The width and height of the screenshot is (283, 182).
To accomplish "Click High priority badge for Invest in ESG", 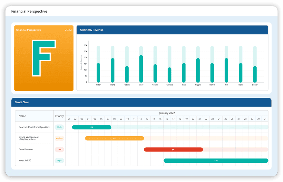I will pos(59,160).
